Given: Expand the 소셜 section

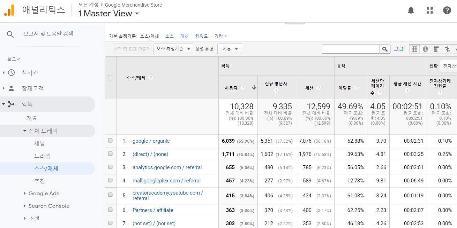Looking at the screenshot, I should pos(25,219).
